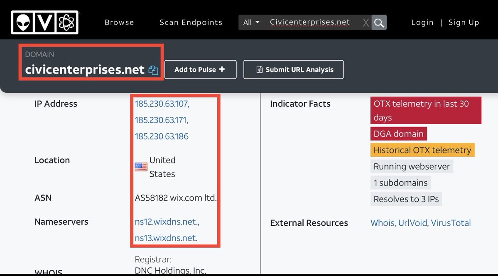Open IP address 185.230.63.107
This screenshot has height=276, width=498.
tap(162, 104)
